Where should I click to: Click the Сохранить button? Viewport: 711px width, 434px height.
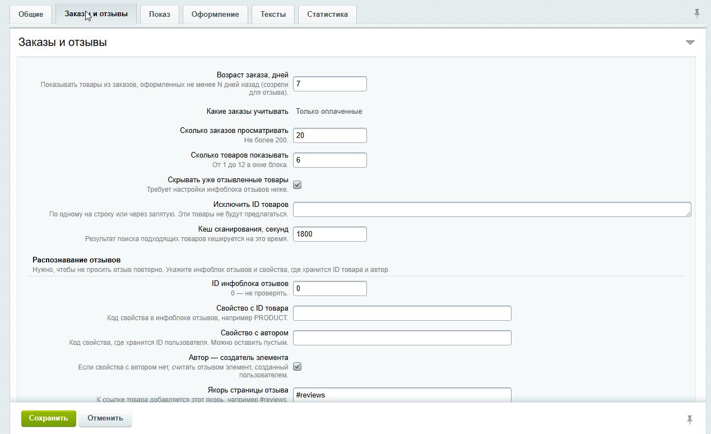(49, 418)
